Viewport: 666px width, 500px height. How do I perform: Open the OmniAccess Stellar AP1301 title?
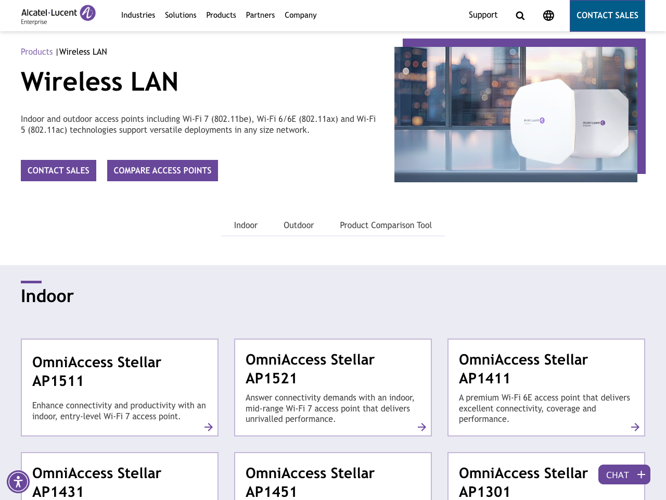coord(523,482)
